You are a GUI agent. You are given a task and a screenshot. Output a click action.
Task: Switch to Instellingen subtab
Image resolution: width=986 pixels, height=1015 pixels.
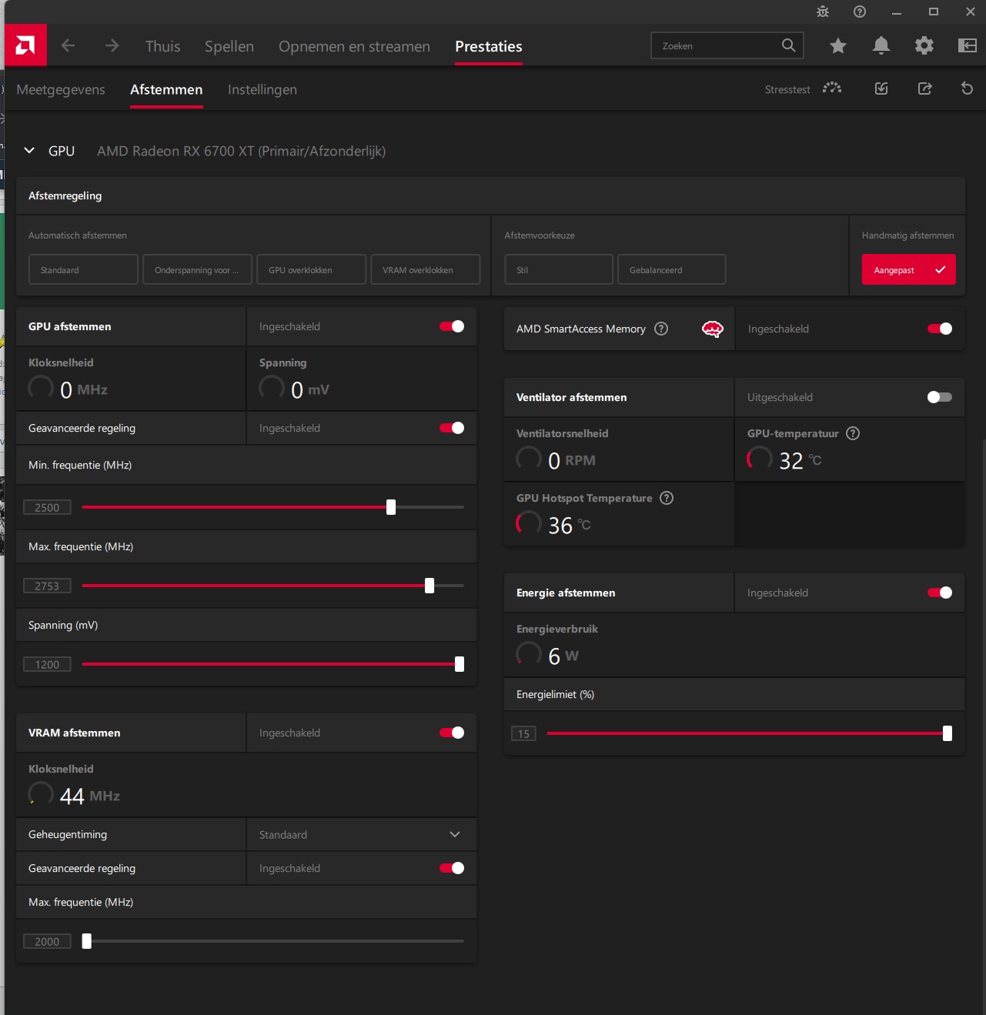click(x=262, y=89)
